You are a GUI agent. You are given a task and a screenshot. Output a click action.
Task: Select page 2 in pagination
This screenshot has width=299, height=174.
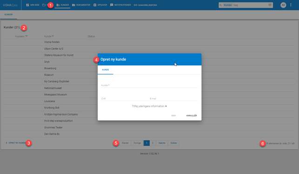point(153,143)
